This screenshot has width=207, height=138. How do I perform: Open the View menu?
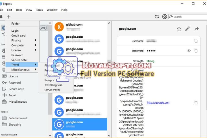[29, 10]
